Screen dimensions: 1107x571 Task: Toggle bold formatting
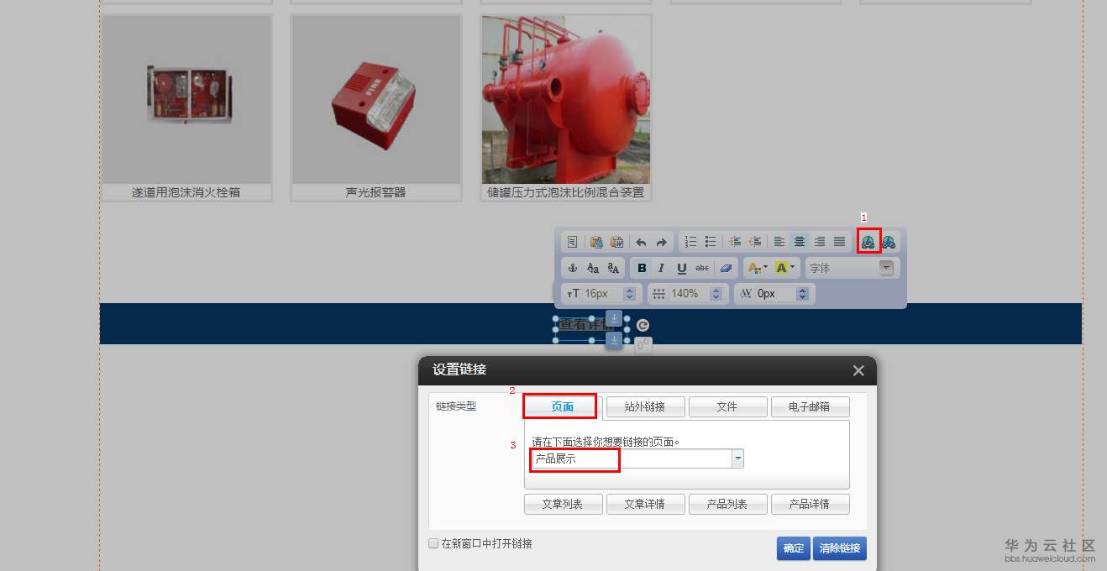(642, 269)
